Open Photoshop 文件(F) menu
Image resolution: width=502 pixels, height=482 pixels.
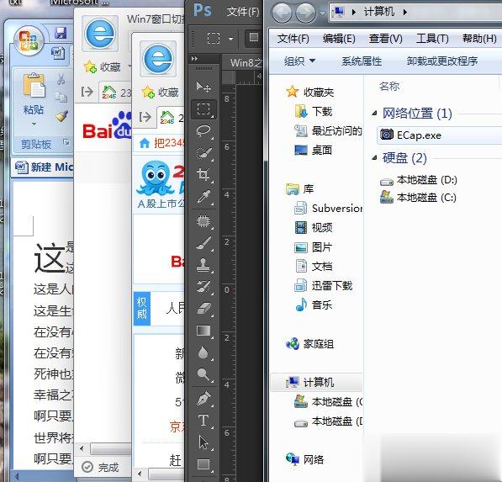coord(243,12)
